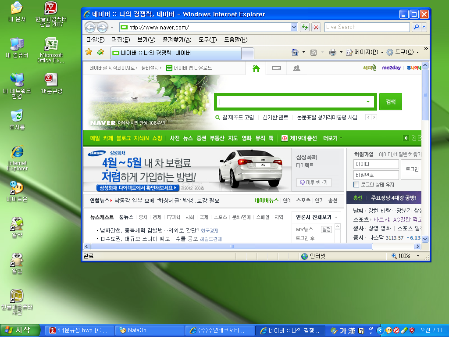449x337 pixels.
Task: Click the Refresh page icon
Action: pos(305,27)
